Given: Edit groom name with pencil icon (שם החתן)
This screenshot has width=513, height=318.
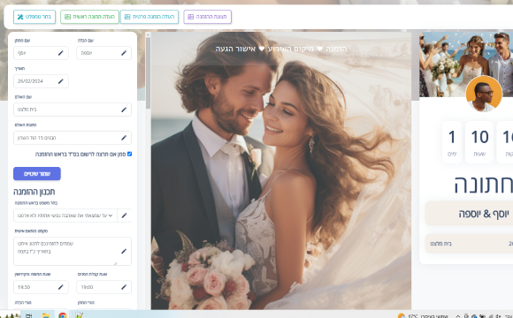Looking at the screenshot, I should click(61, 53).
